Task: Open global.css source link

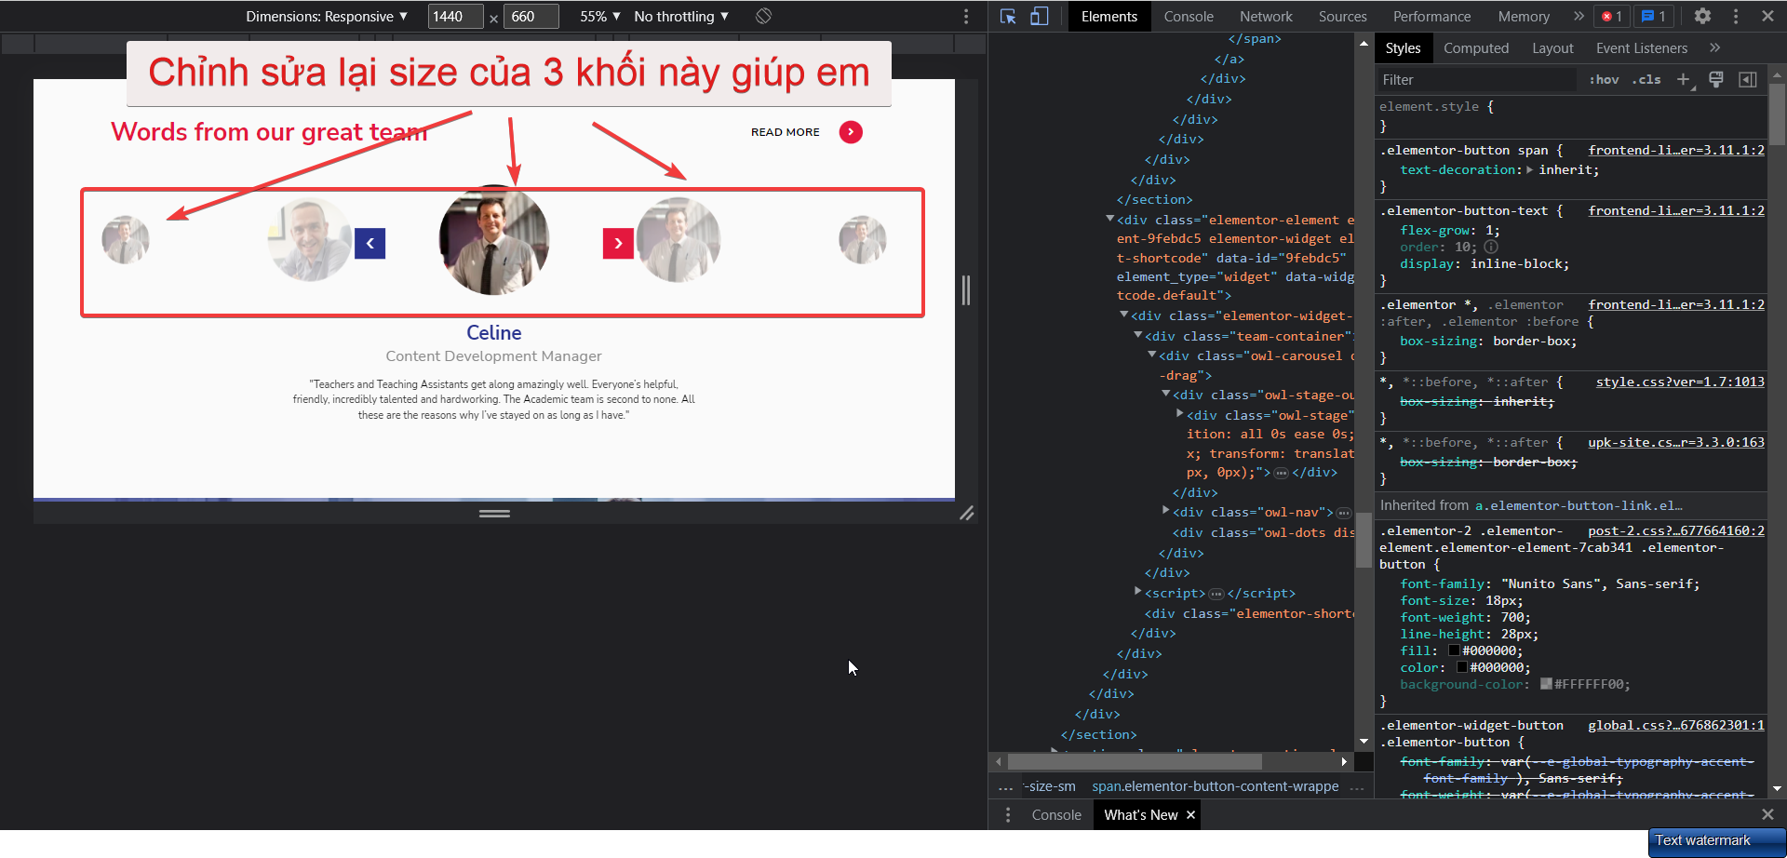Action: [1676, 725]
